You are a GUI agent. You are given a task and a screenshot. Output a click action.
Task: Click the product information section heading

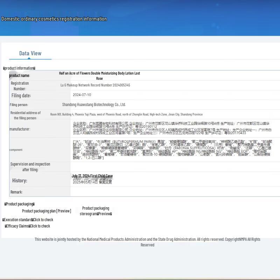(x=19, y=68)
